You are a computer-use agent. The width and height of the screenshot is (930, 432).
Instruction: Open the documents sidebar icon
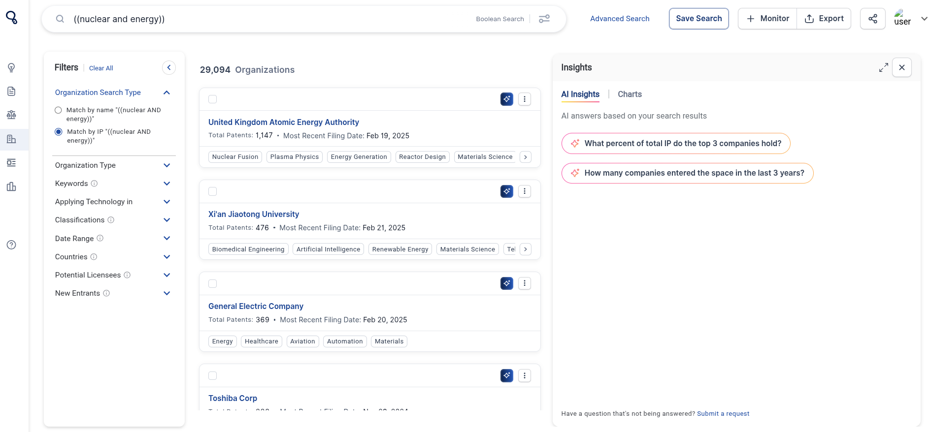pos(11,91)
